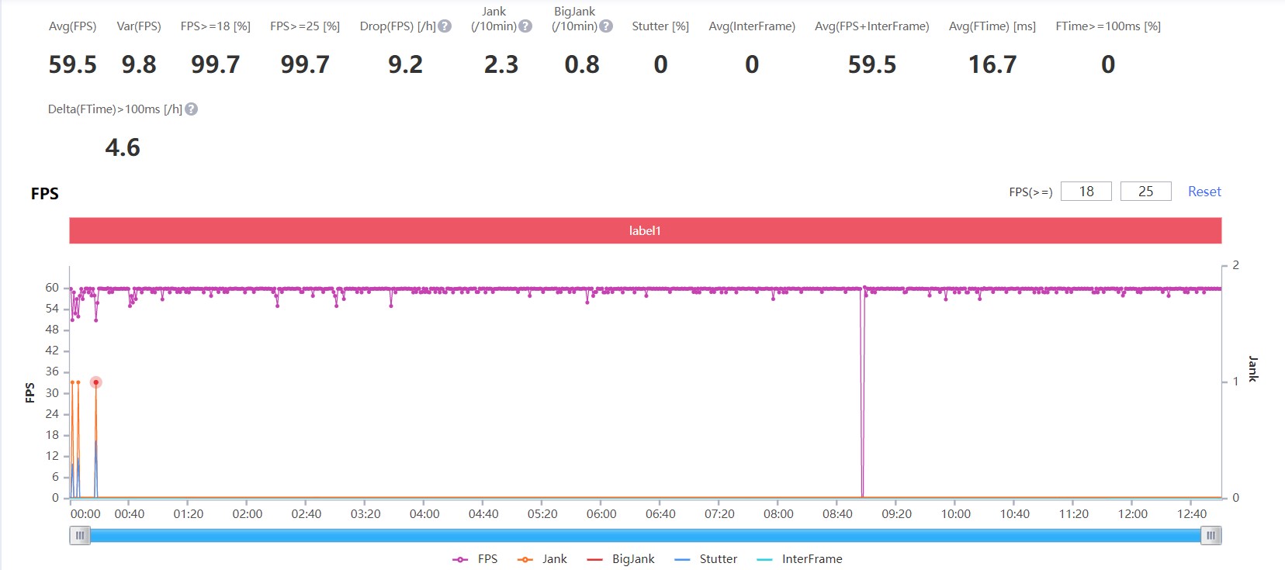1285x570 pixels.
Task: Click the 12:40 tick label on time axis
Action: pos(1192,514)
